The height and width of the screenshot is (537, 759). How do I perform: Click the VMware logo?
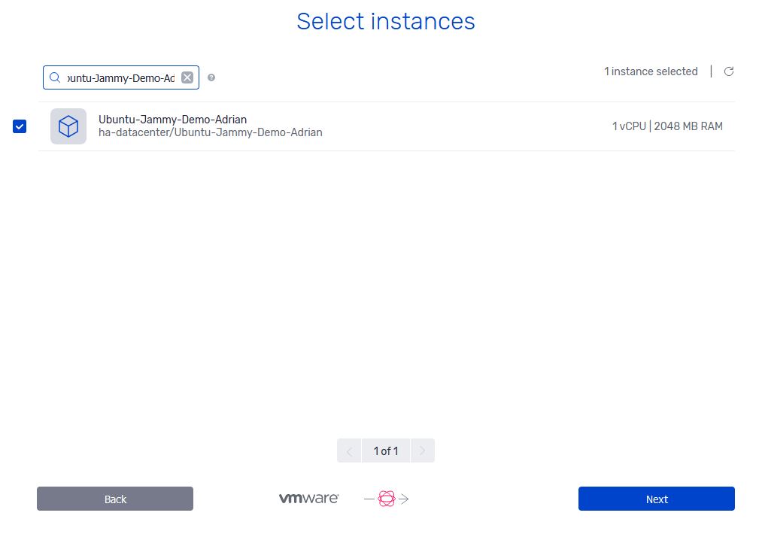309,499
